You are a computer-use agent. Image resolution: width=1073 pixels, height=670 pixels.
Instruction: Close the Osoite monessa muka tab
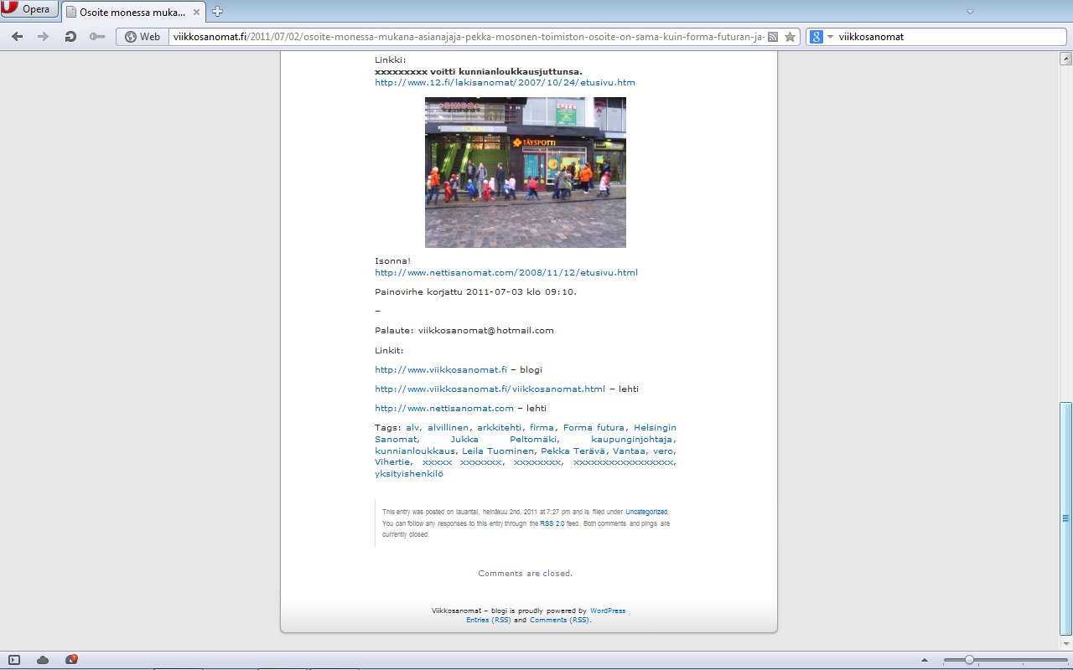point(196,12)
